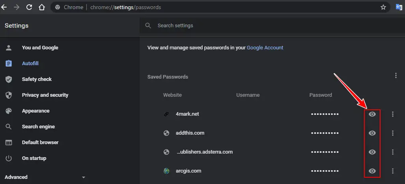Click the Saved Passwords heading
The width and height of the screenshot is (405, 184).
tap(168, 77)
